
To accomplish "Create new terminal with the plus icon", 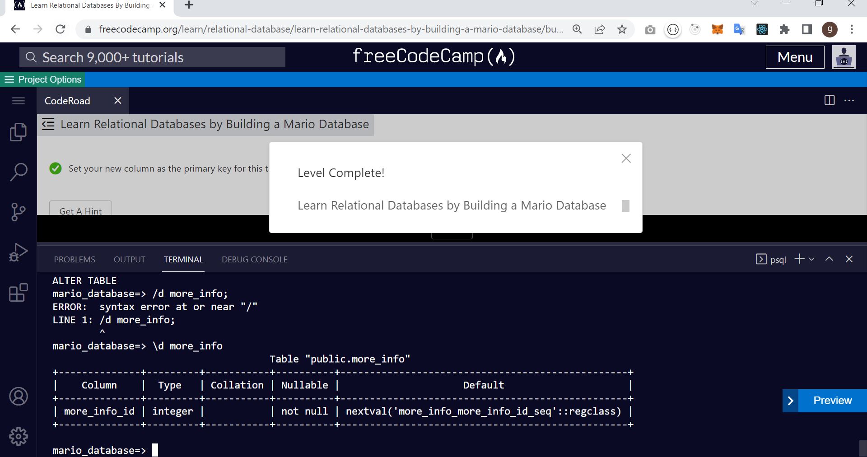I will pos(799,259).
